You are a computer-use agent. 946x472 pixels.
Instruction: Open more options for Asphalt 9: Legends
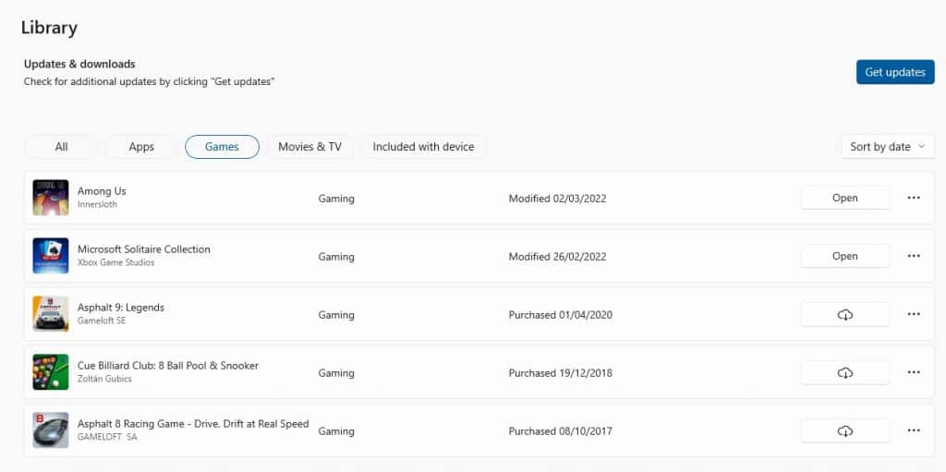[914, 314]
